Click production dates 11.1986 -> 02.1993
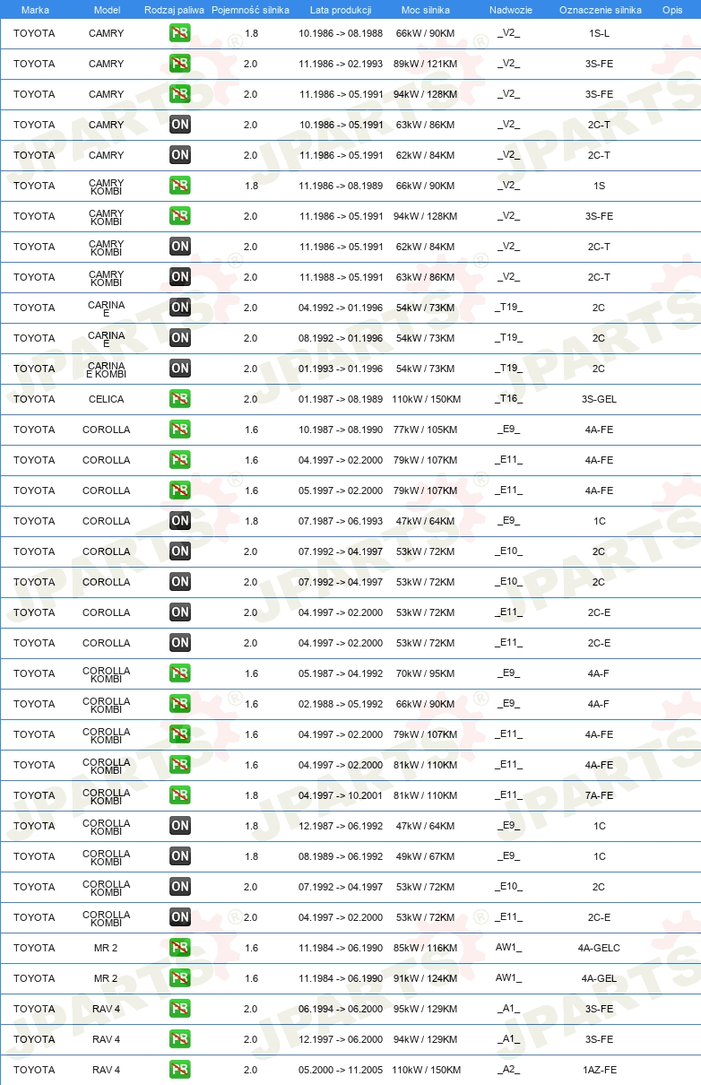 [342, 64]
